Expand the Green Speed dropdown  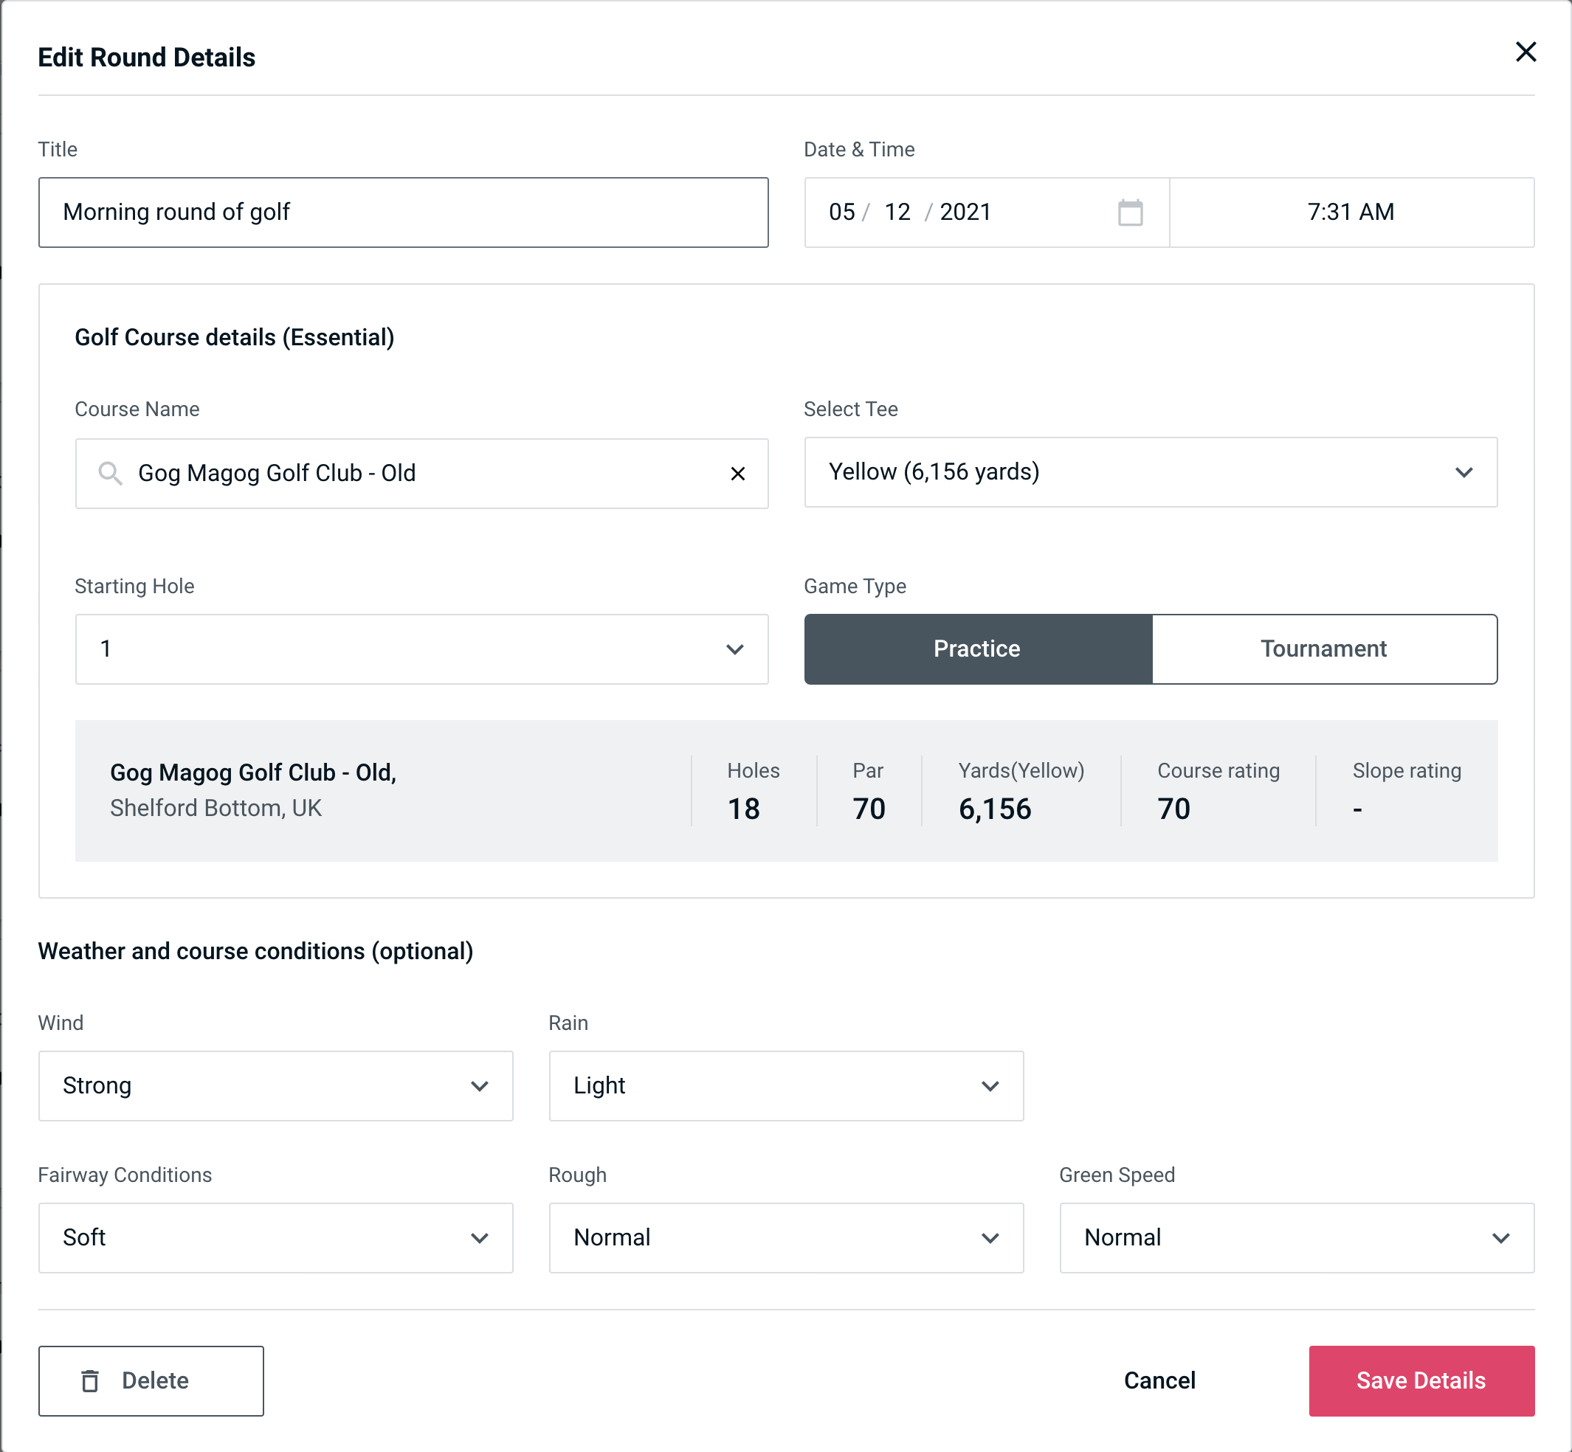point(1295,1237)
